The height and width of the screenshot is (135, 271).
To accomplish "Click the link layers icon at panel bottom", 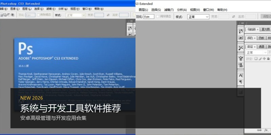I will coord(259,130).
